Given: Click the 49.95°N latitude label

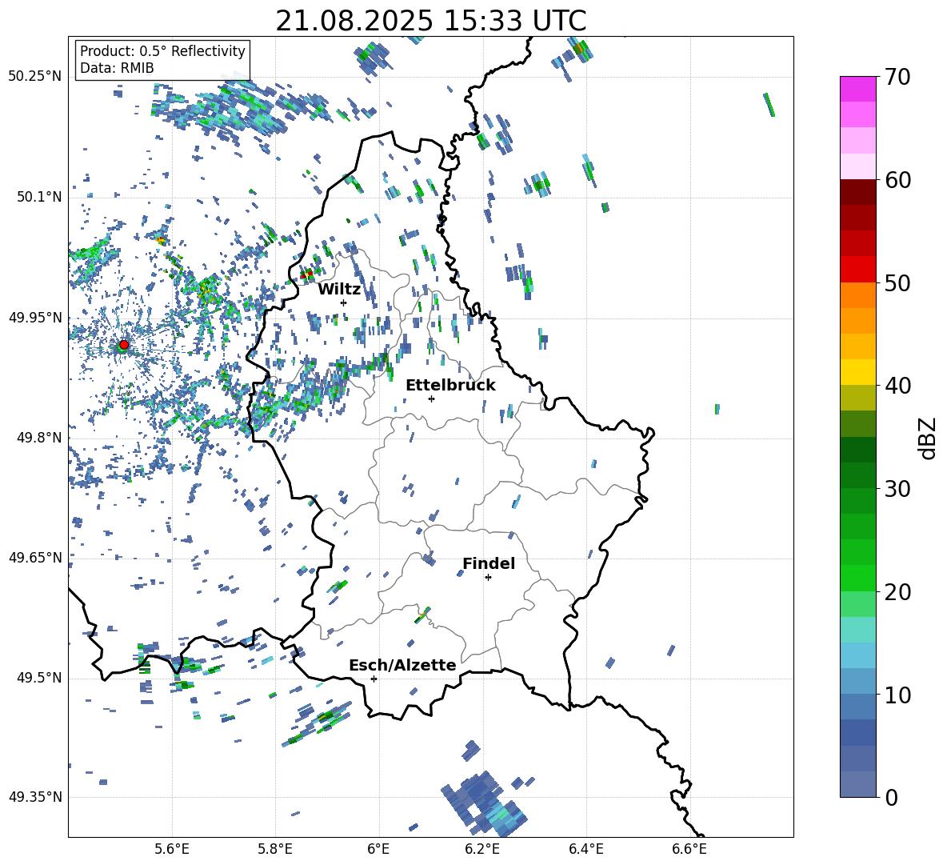Looking at the screenshot, I should click(x=35, y=318).
